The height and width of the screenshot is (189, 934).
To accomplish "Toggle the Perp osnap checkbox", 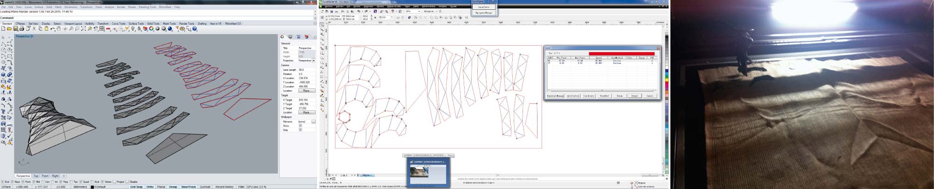I will pos(61,182).
